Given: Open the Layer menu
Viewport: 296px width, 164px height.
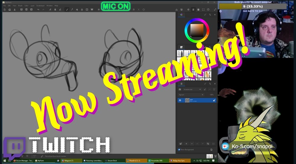Looking at the screenshot, I should click(32, 6).
